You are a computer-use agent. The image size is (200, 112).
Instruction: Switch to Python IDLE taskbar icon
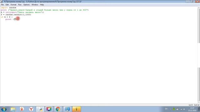[40, 109]
